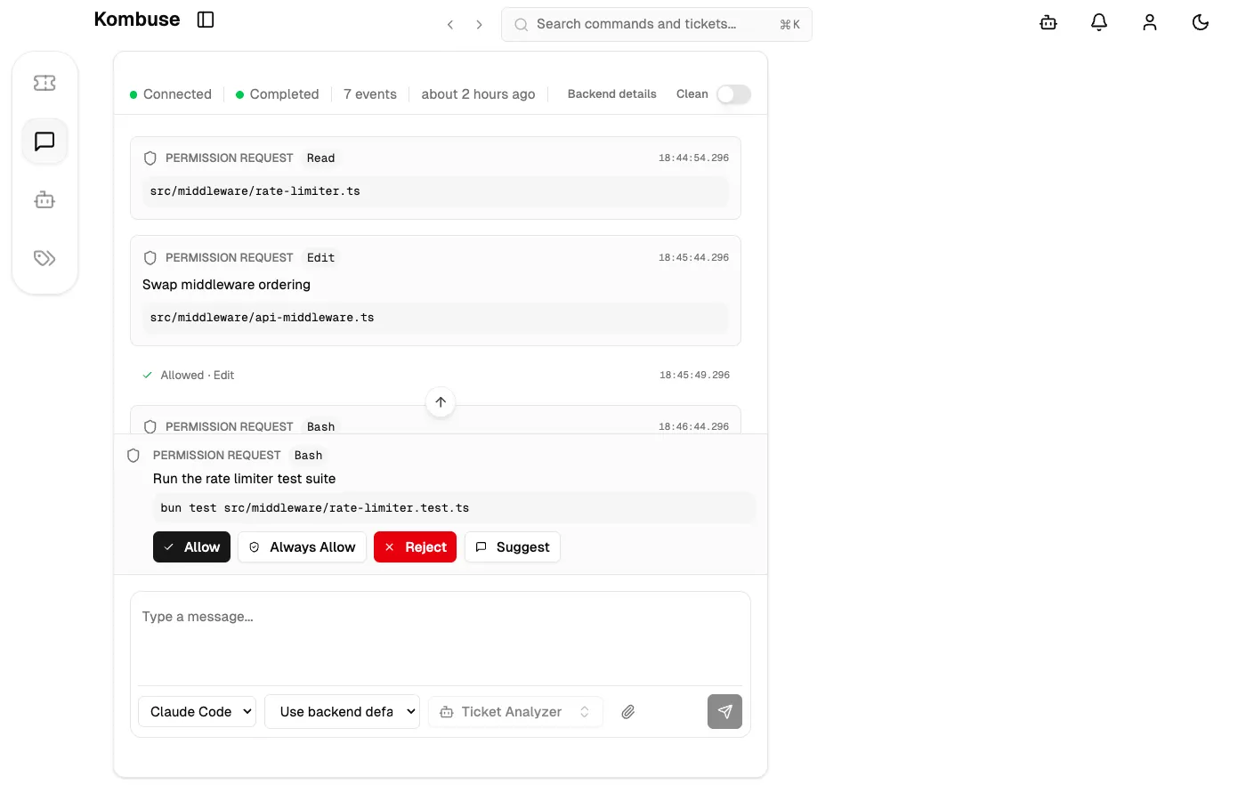Screen dimensions: 1246x801
Task: Click the robot icon in the top bar
Action: point(1048,22)
